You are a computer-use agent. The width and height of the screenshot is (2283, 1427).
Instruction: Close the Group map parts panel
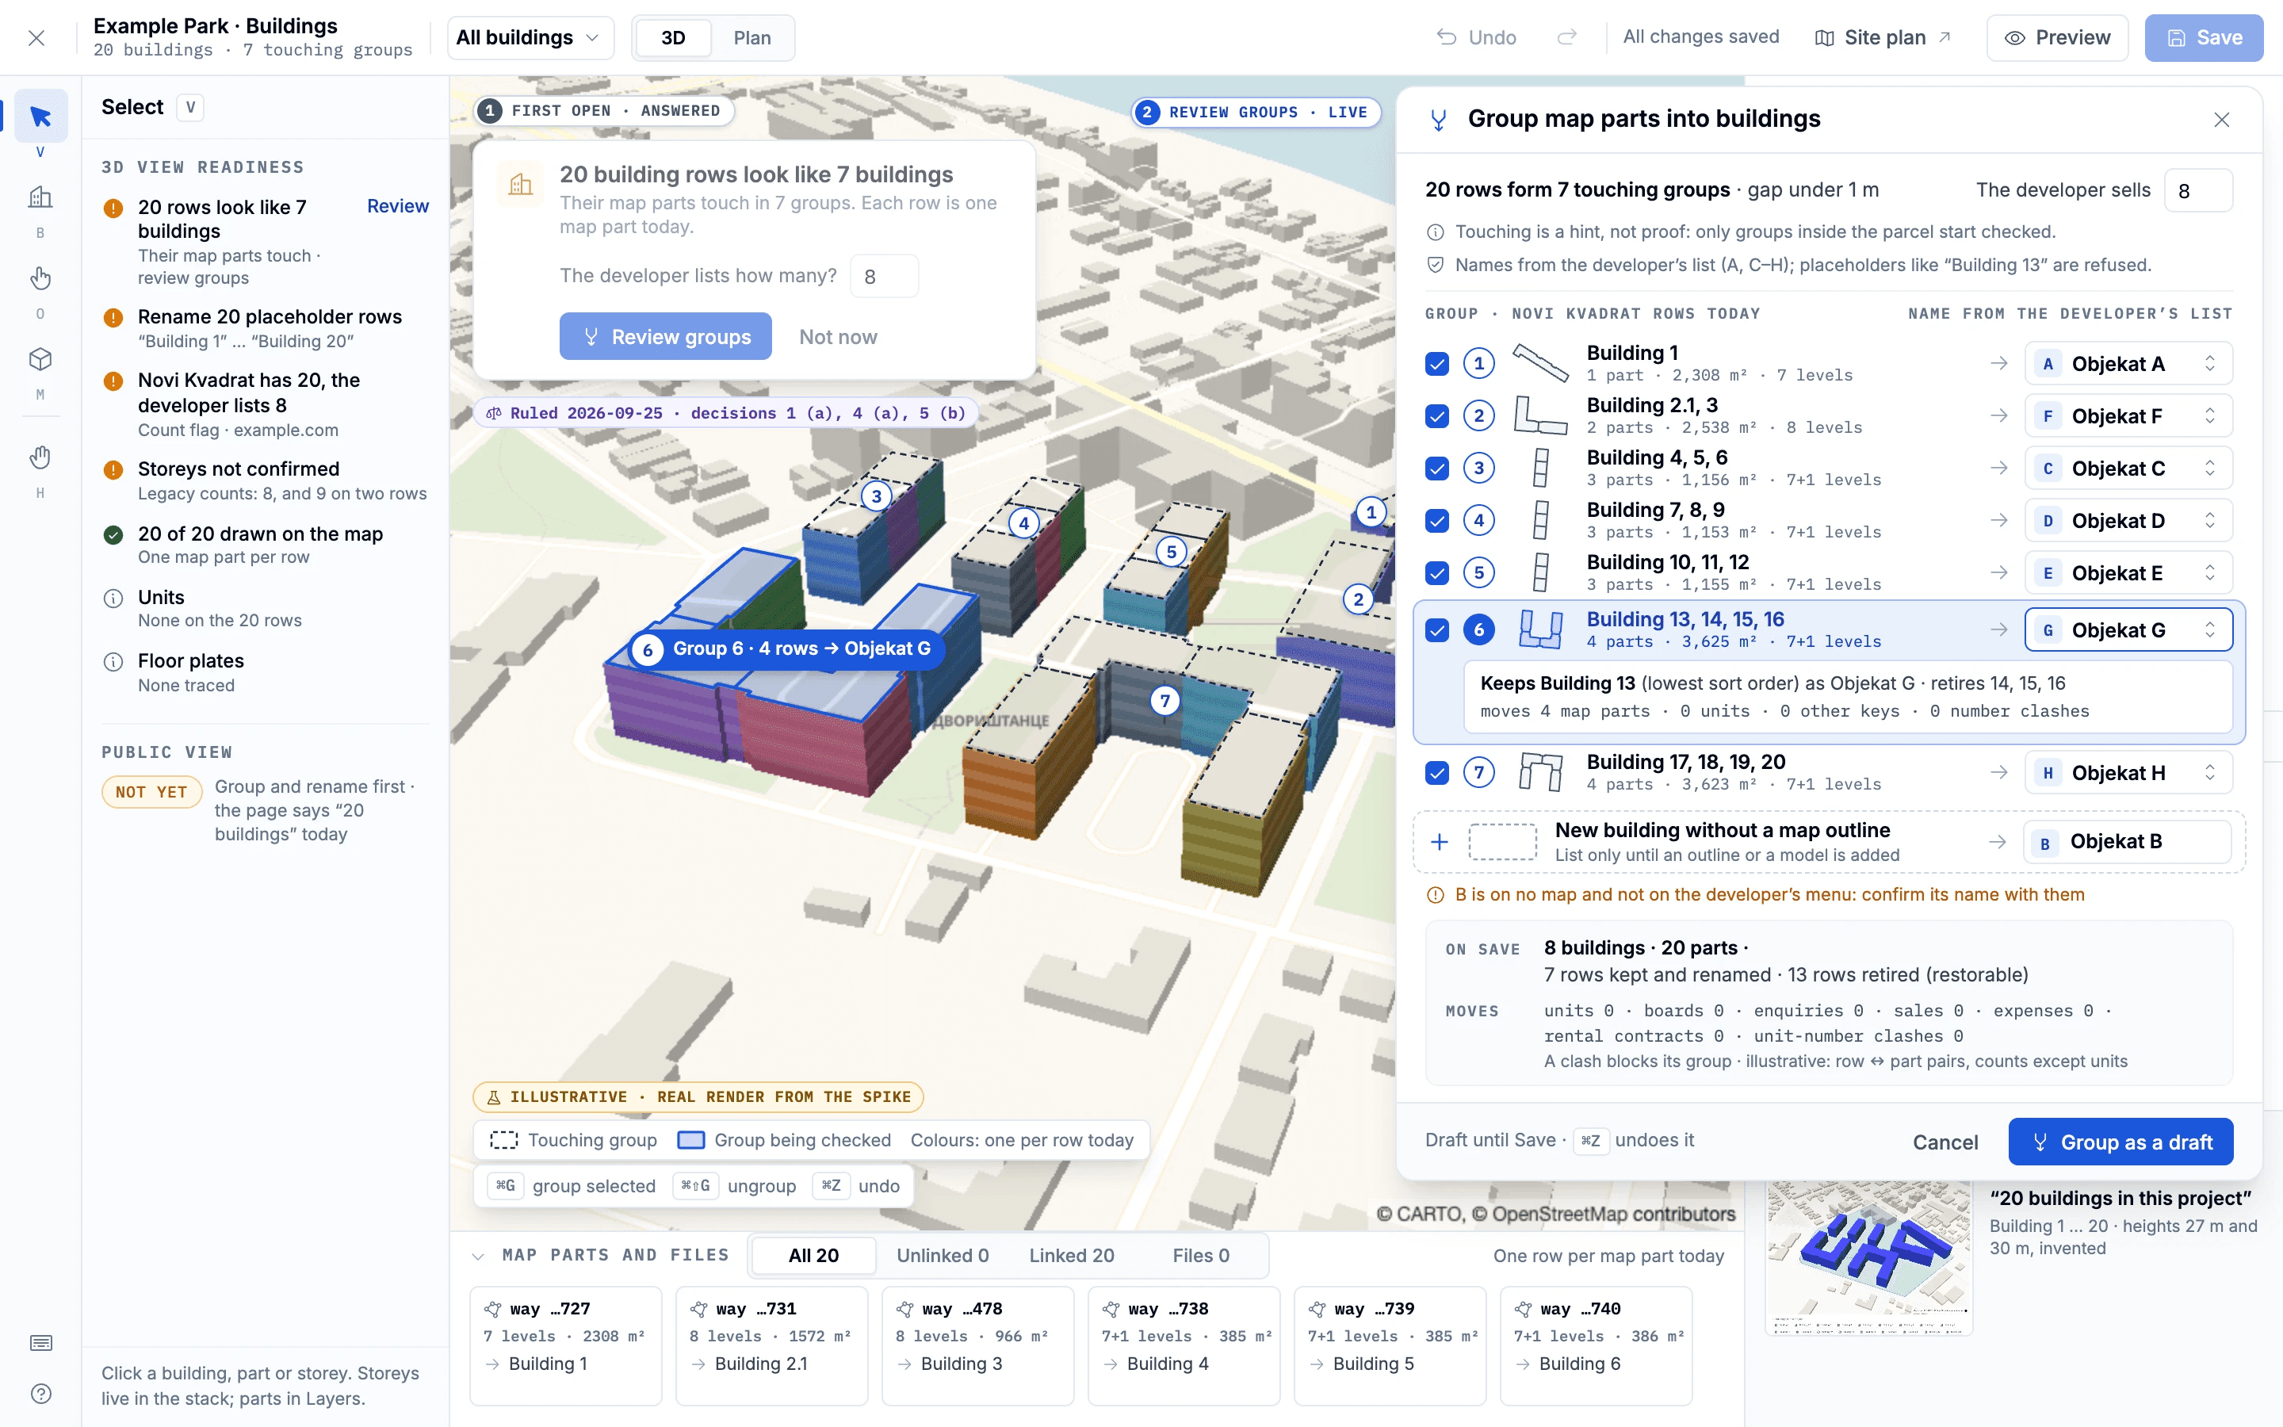(2222, 120)
